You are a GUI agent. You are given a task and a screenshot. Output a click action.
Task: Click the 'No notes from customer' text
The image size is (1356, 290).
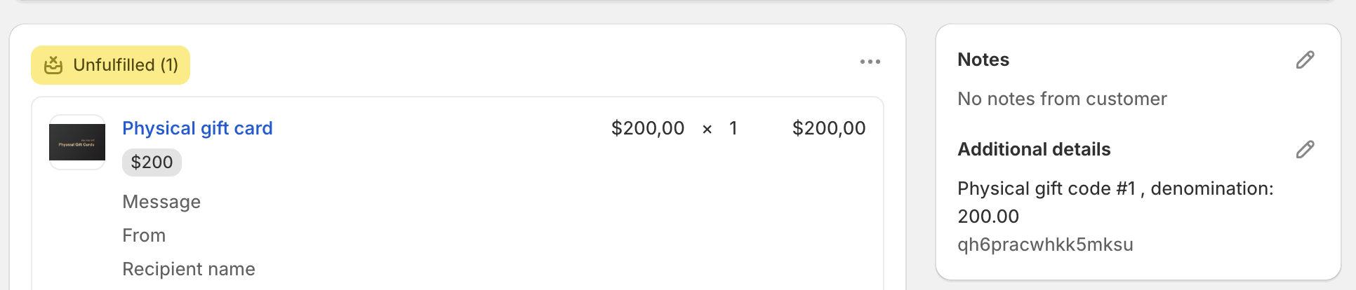pyautogui.click(x=1062, y=99)
